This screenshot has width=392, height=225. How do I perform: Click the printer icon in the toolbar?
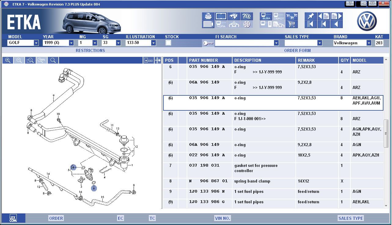point(208,16)
